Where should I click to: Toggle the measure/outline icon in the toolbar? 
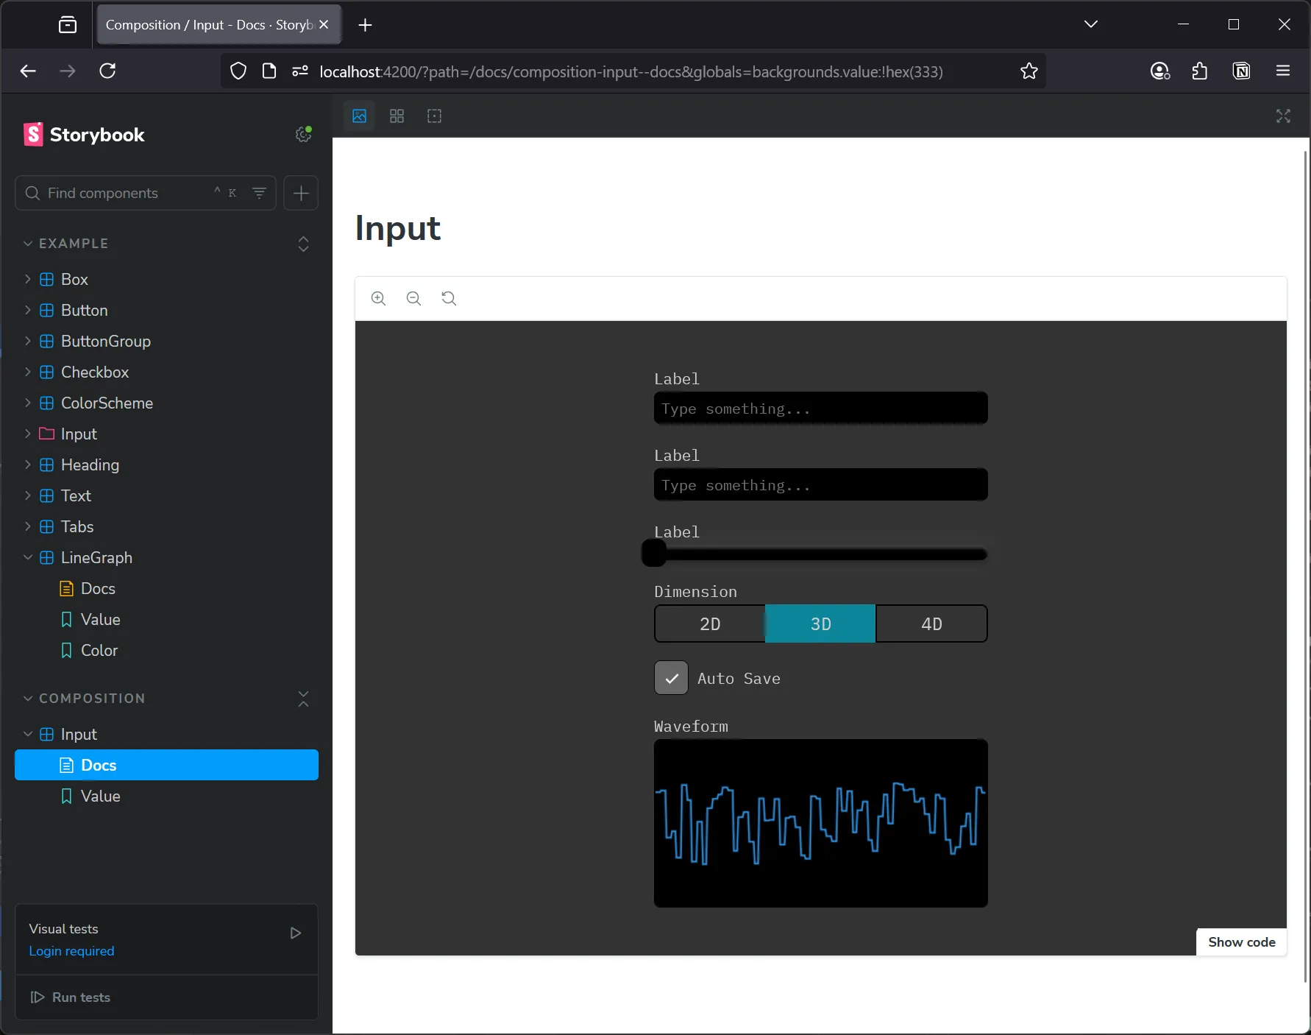point(434,116)
